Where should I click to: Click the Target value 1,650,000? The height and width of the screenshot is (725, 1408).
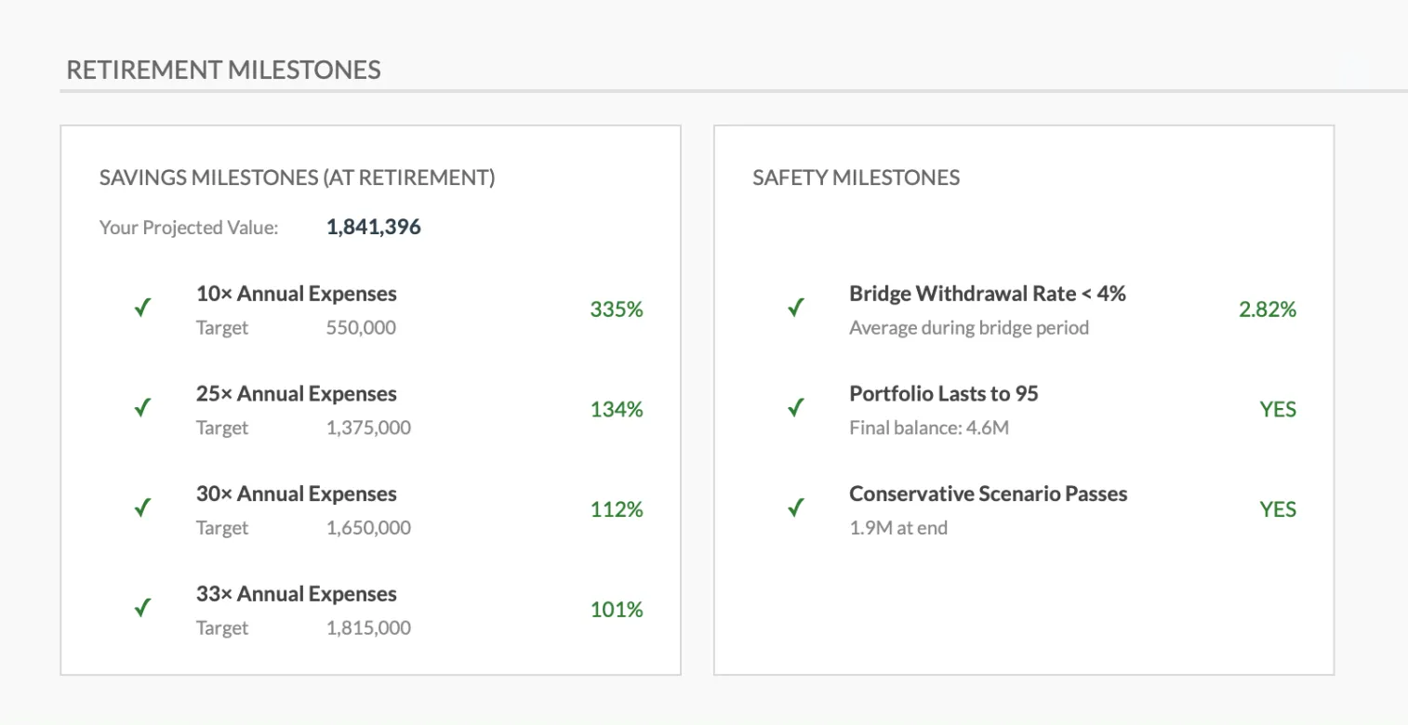370,527
